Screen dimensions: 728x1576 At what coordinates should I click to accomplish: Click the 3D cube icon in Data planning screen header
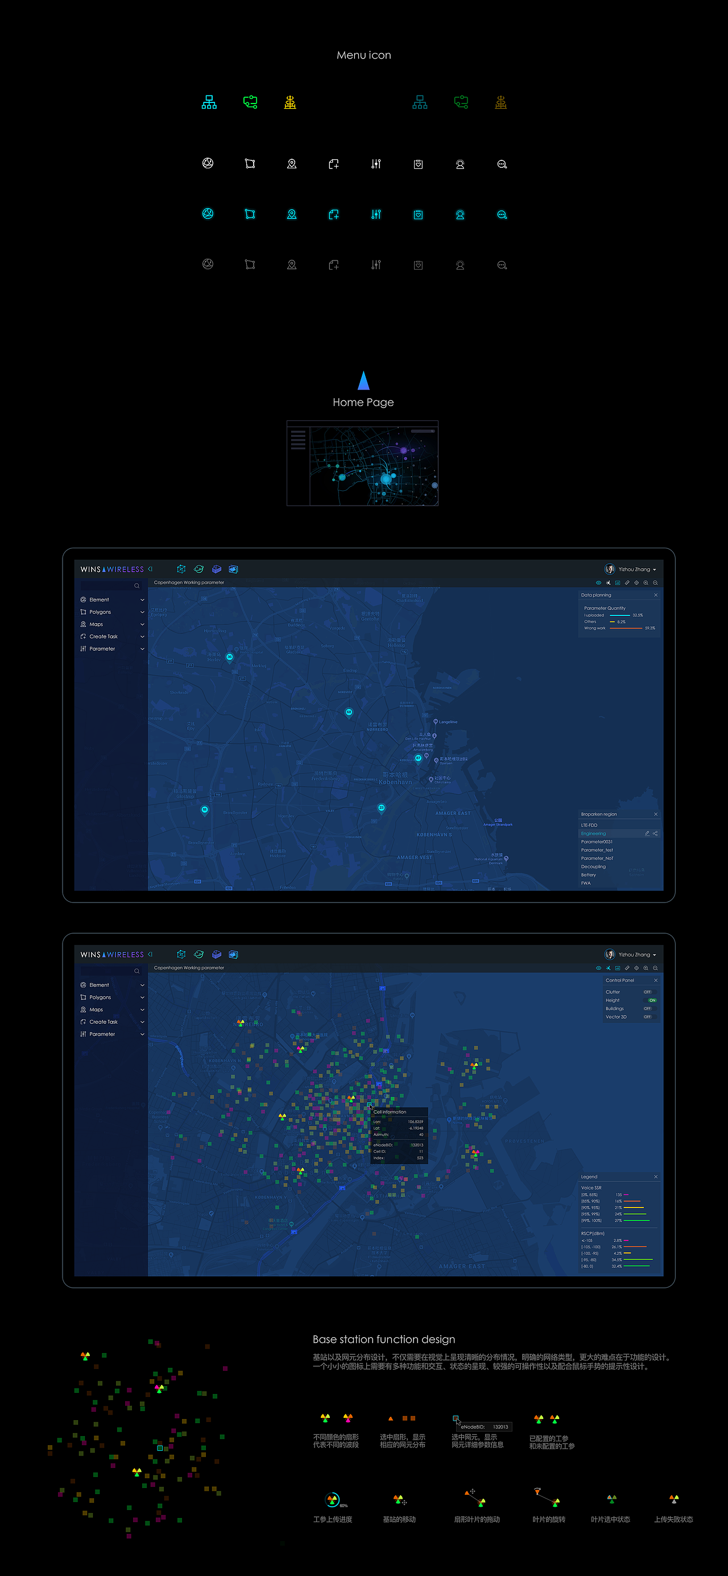[x=181, y=569]
